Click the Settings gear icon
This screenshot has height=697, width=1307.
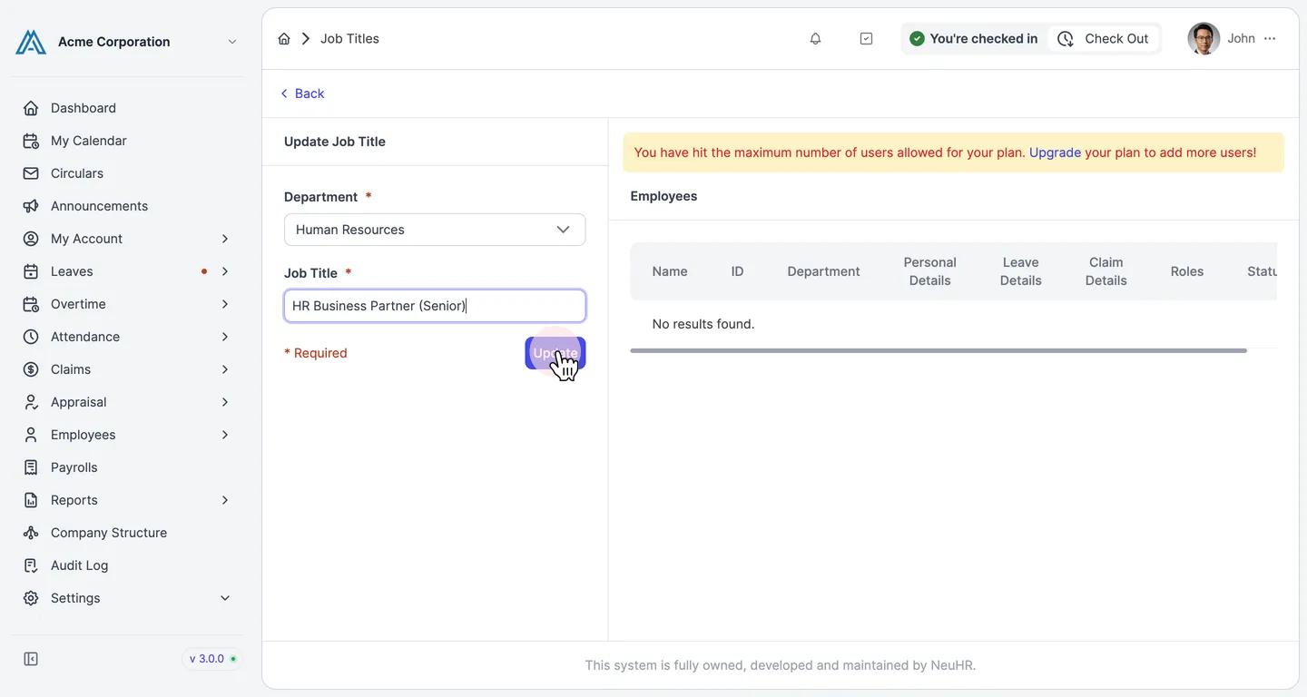click(x=31, y=598)
